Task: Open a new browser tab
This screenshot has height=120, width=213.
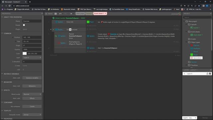Action: tap(30, 2)
